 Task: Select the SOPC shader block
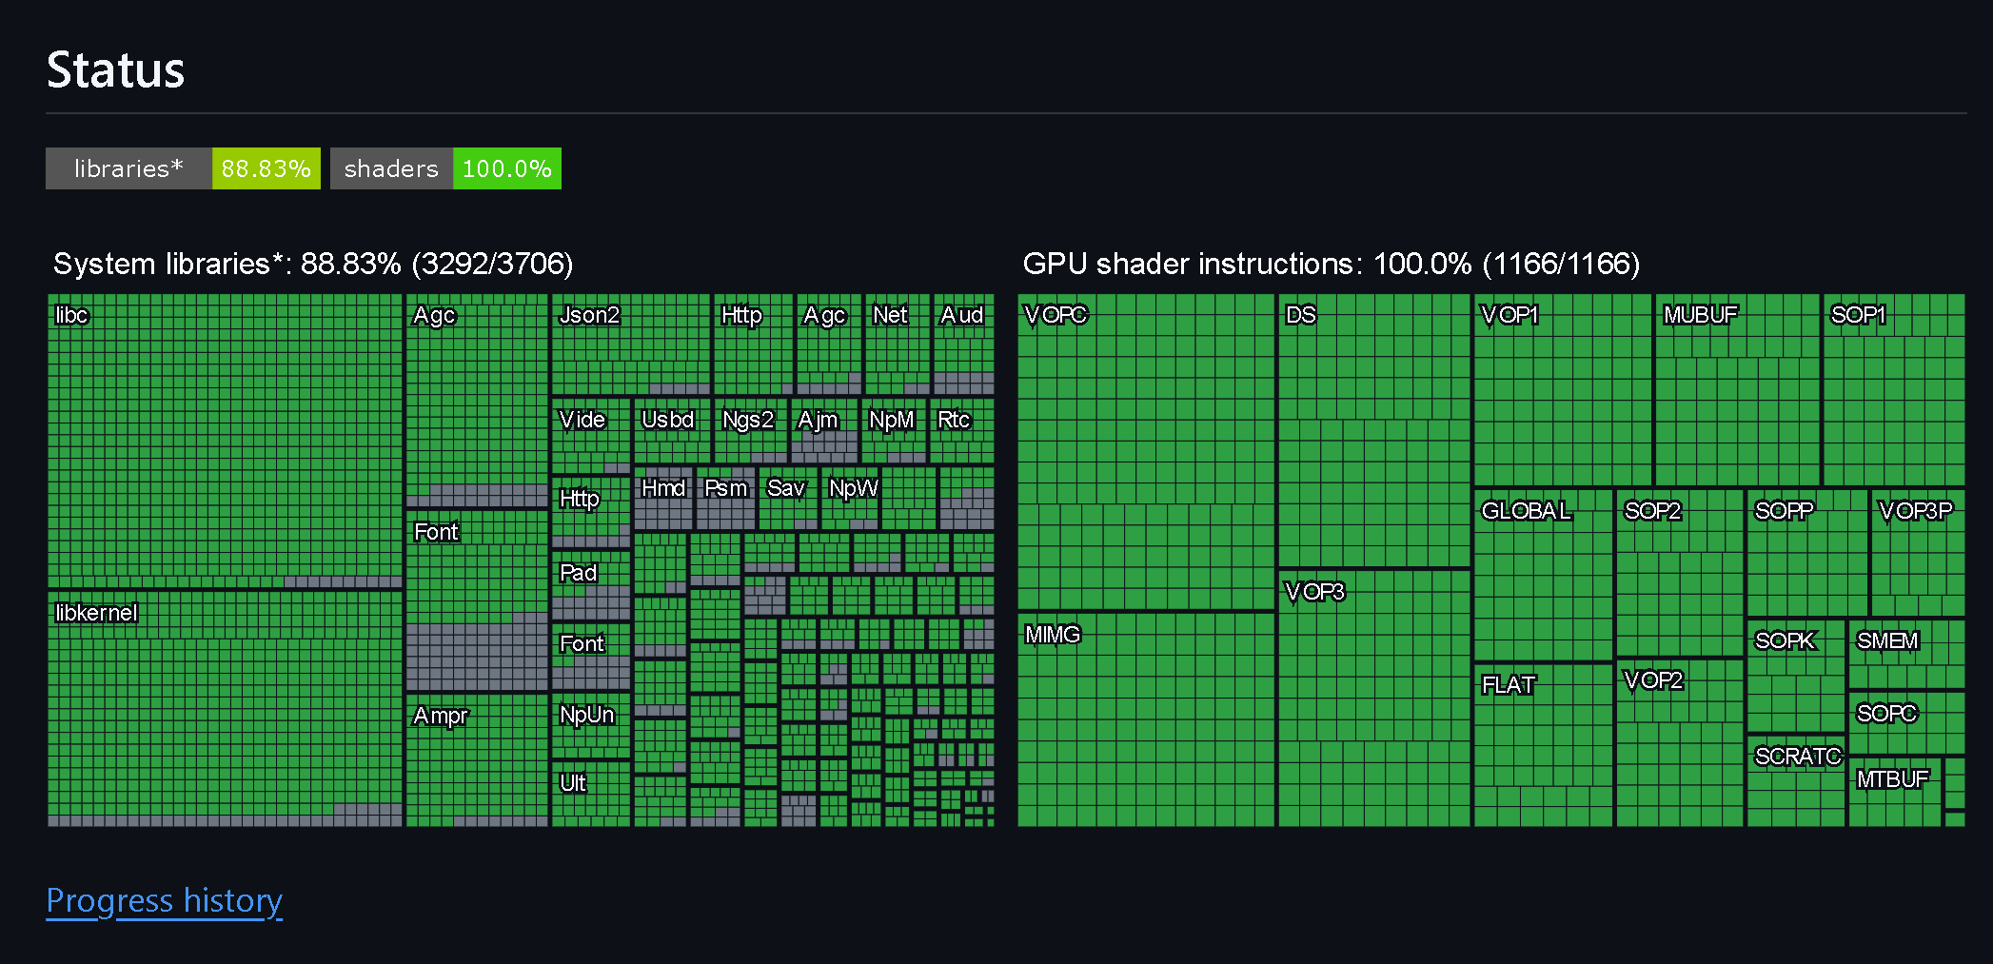tap(1906, 723)
